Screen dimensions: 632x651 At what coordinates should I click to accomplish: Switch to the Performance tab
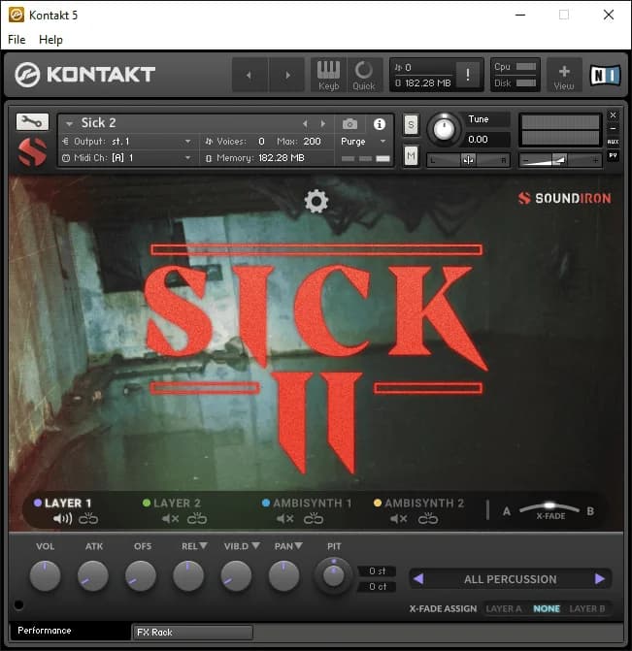[x=69, y=631]
